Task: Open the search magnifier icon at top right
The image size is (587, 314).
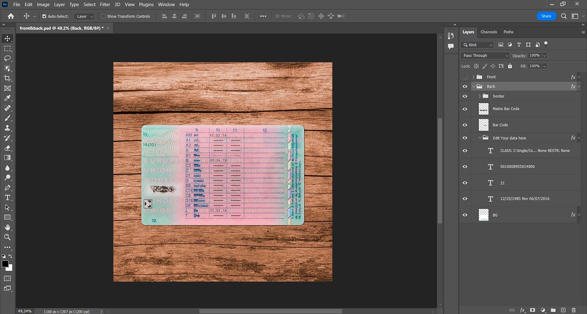Action: click(564, 16)
